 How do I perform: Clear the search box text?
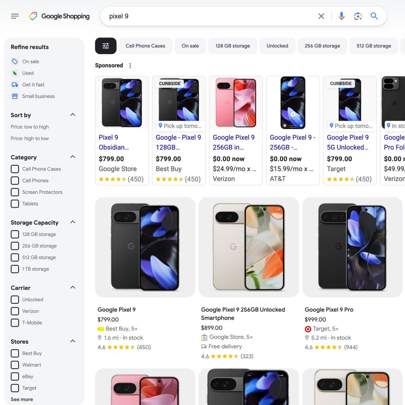point(321,16)
